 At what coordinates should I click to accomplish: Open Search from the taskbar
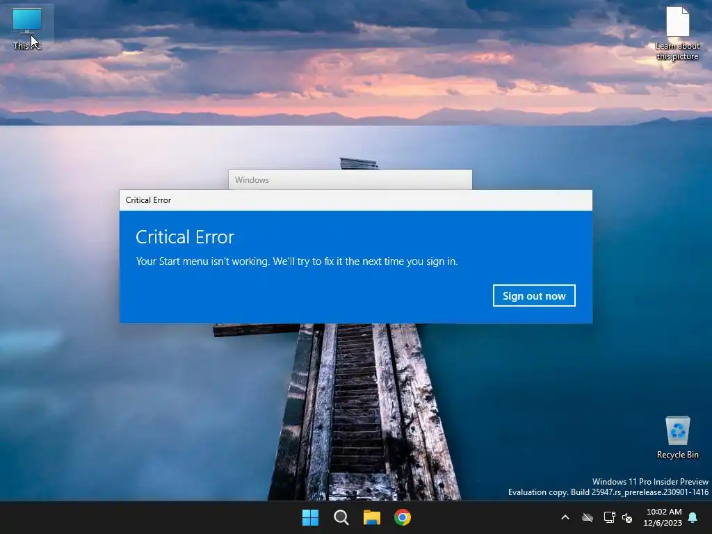(x=341, y=517)
